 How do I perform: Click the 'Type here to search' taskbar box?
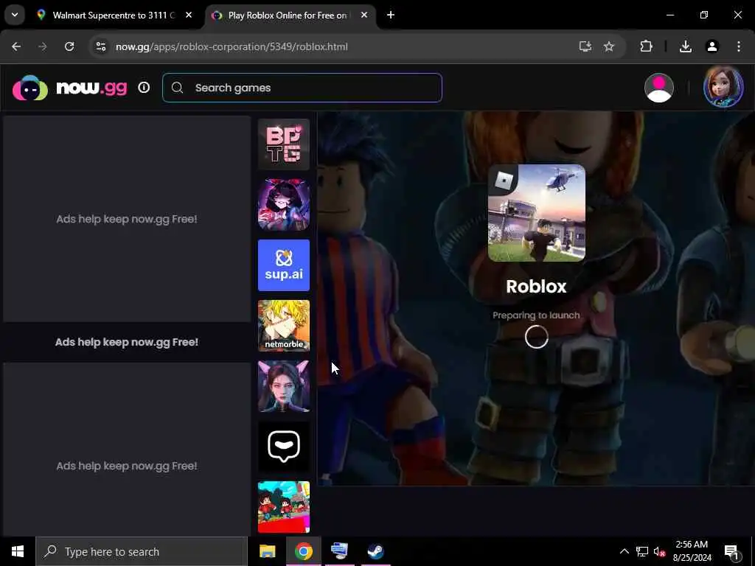[142, 551]
